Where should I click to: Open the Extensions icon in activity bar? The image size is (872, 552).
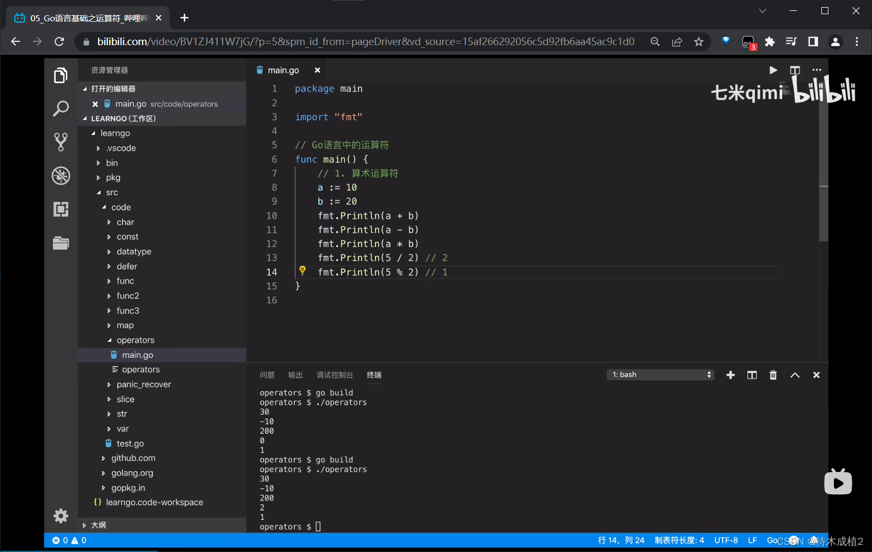tap(60, 209)
